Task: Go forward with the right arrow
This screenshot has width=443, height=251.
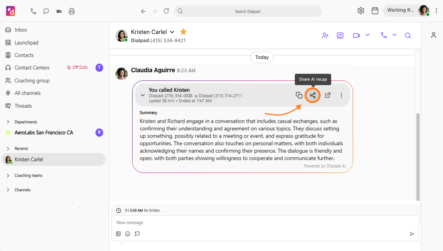Action: tap(155, 11)
